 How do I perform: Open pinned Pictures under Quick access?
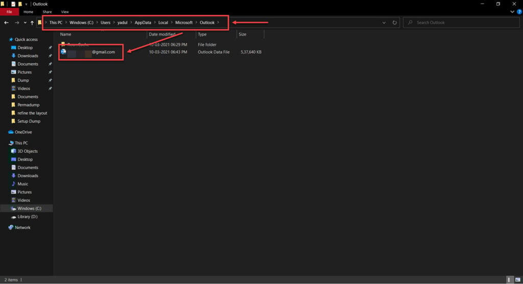[x=25, y=72]
